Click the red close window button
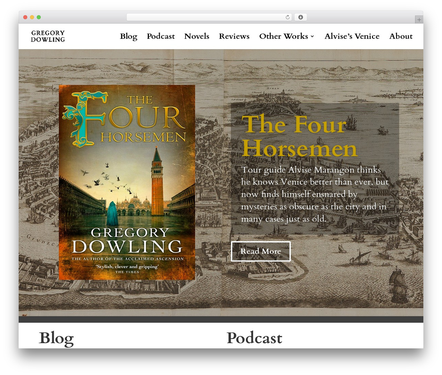This screenshot has width=442, height=375. (x=25, y=17)
